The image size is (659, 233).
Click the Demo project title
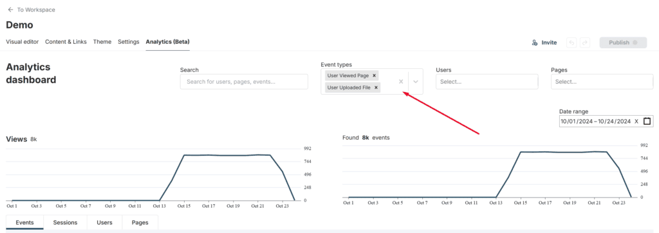tap(20, 25)
